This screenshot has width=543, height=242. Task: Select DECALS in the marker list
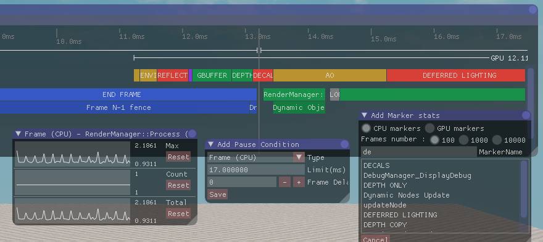click(x=376, y=165)
